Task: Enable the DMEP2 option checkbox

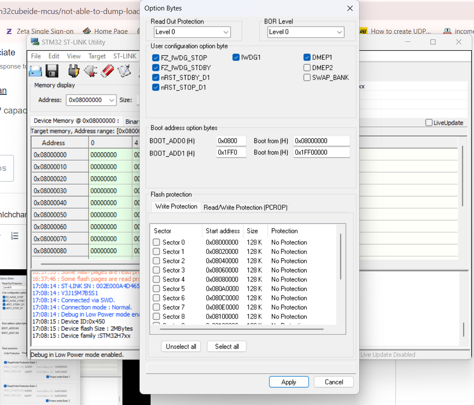Action: (307, 68)
